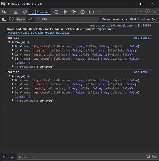Open the Welcome home panel icon
159x161 pixels.
pos(16,12)
